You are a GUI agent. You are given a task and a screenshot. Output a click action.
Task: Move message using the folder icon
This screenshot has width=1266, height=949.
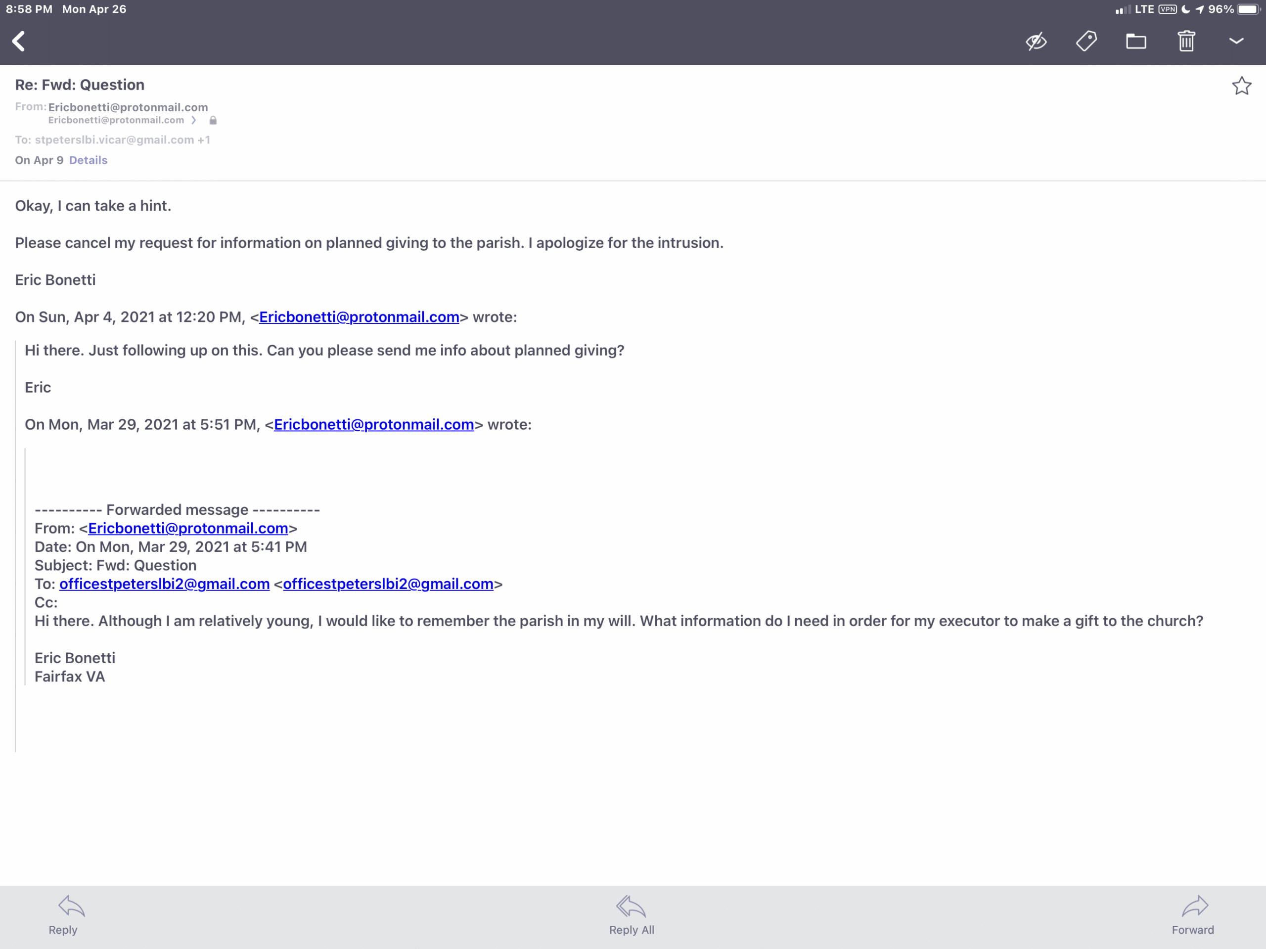click(1136, 41)
